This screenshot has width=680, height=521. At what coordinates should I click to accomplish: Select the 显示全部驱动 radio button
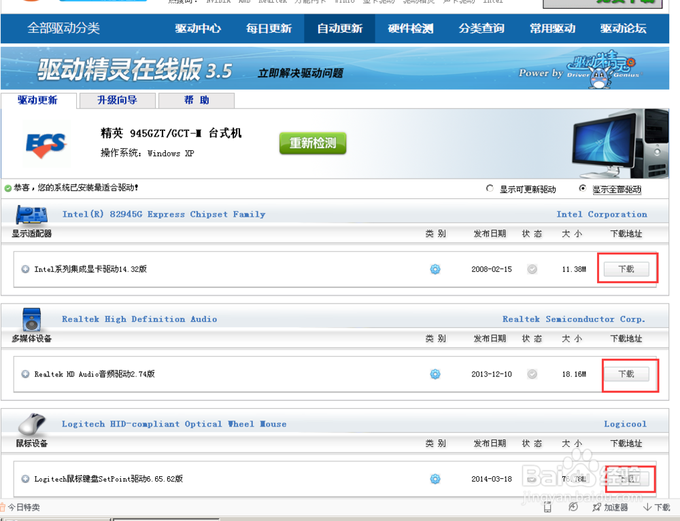(583, 188)
